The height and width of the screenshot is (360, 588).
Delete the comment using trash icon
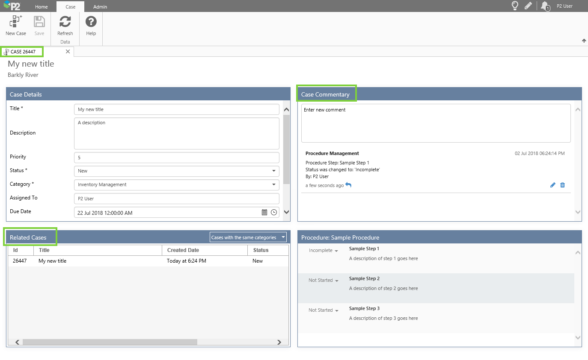tap(563, 185)
